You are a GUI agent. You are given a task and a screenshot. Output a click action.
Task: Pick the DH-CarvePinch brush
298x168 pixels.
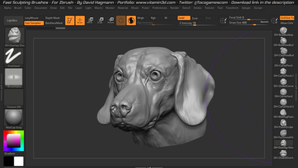click(x=283, y=61)
